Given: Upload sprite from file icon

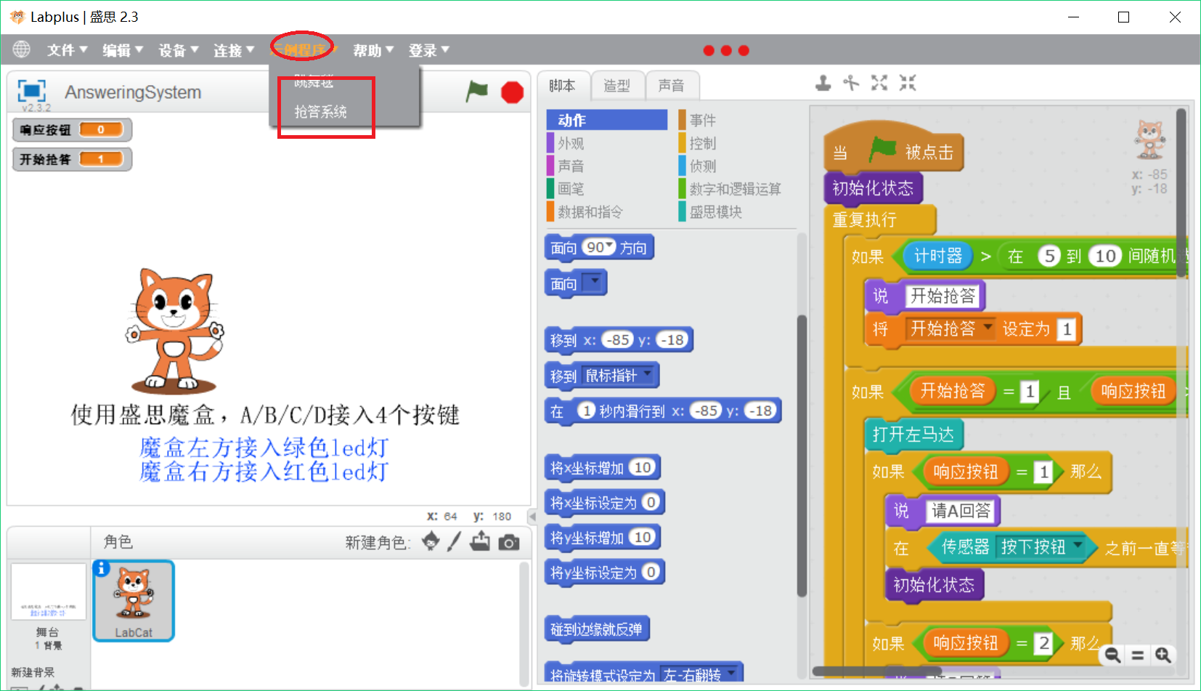Looking at the screenshot, I should (480, 541).
